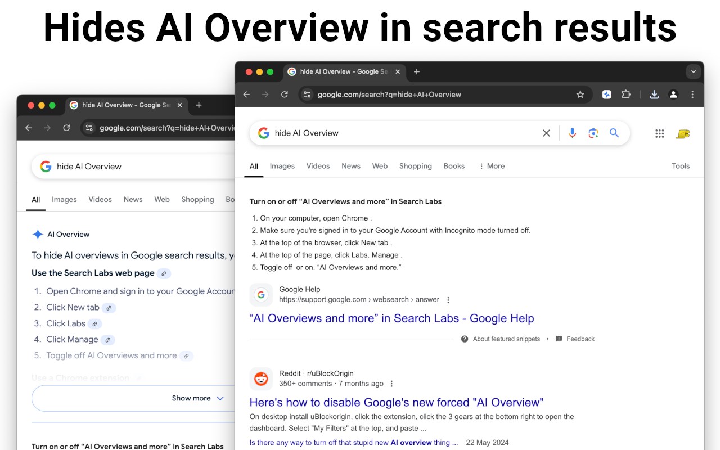
Task: Click front search box text field
Action: [x=405, y=133]
